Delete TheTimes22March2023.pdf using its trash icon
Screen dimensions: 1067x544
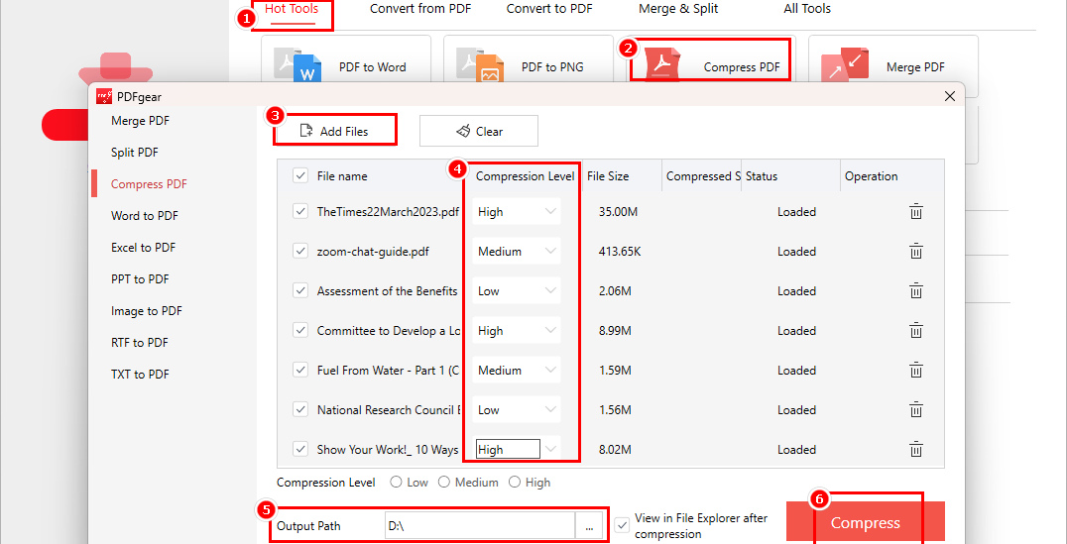916,211
